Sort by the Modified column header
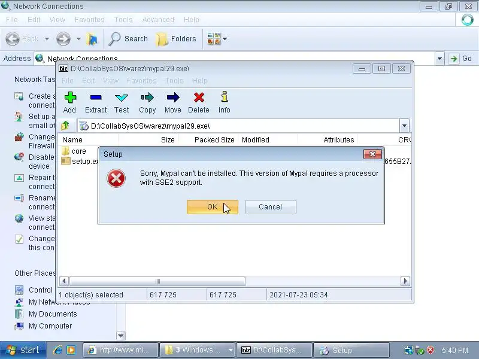479x359 pixels. point(268,140)
